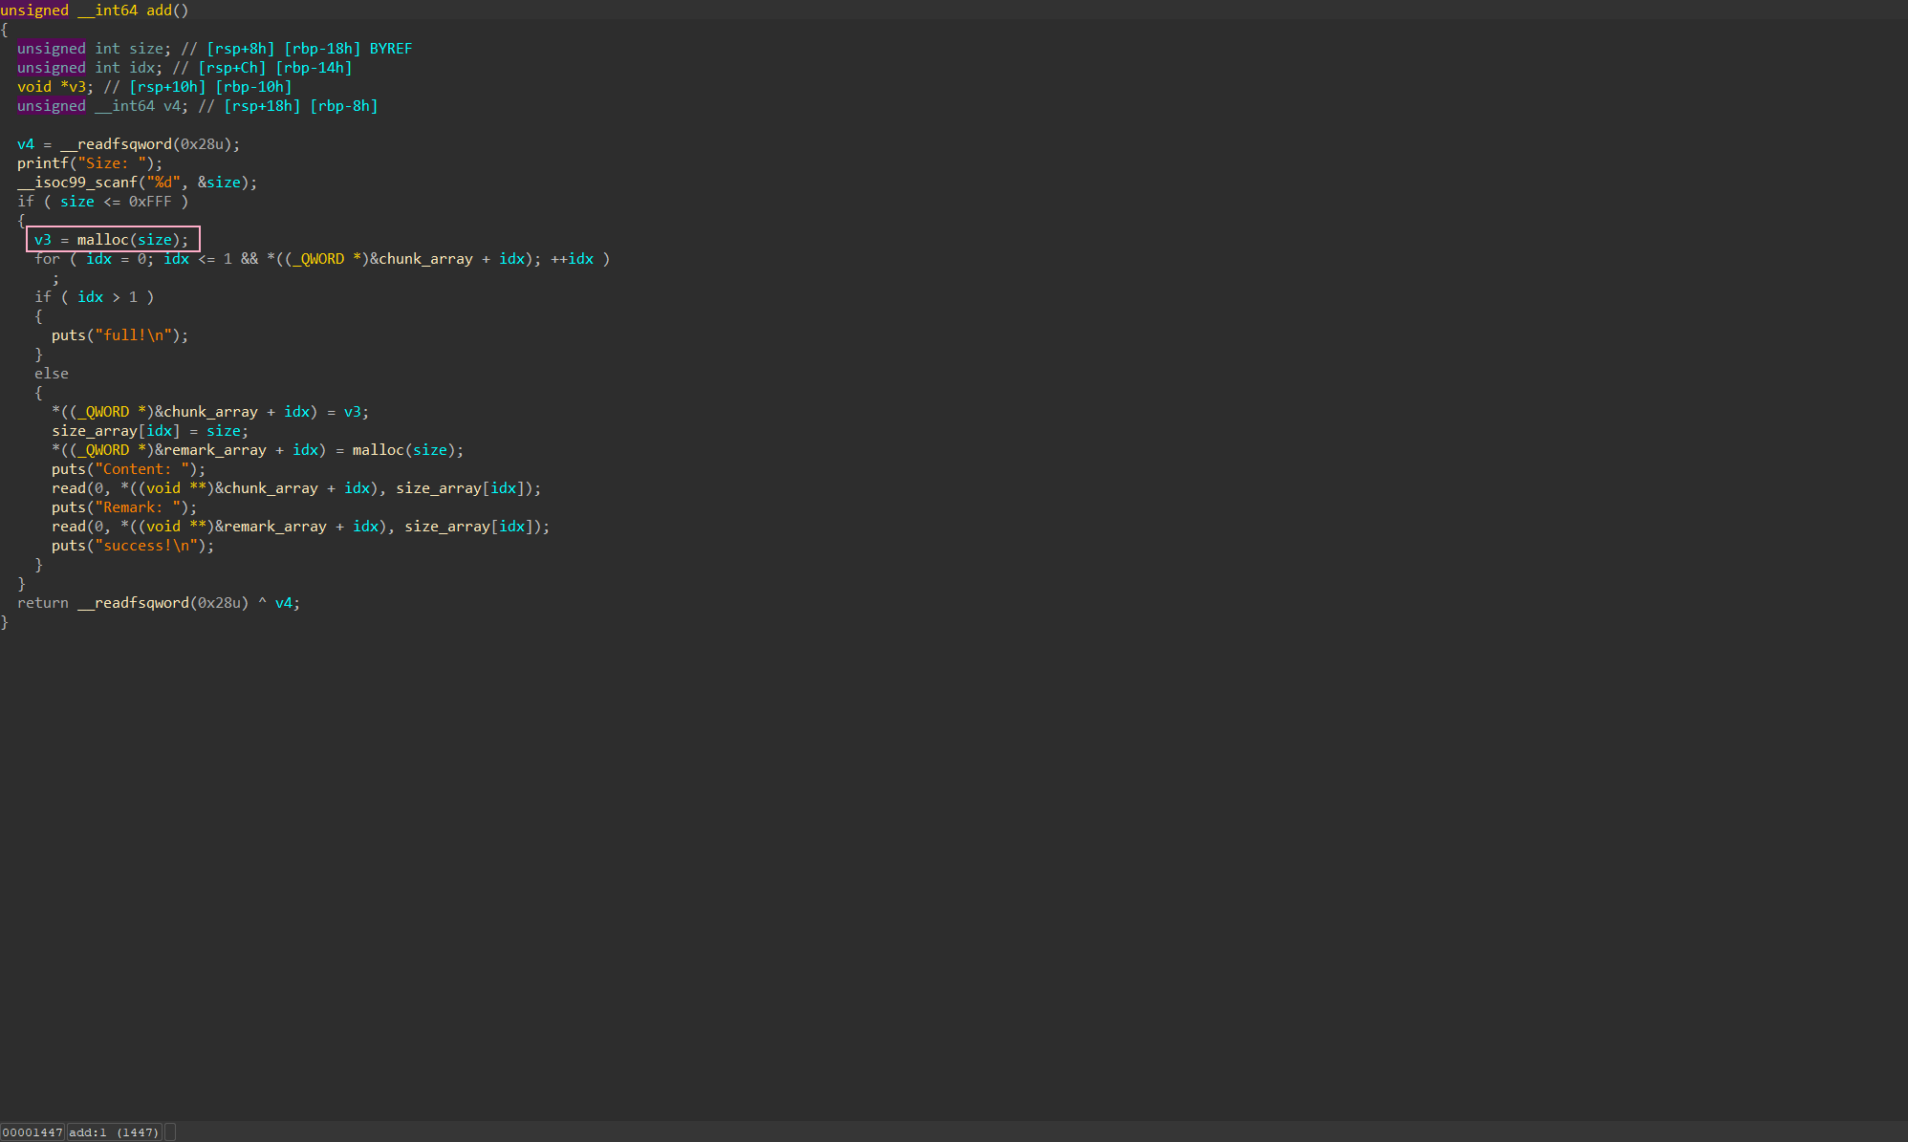Click the [rbp-18h] BYREF comment

(x=348, y=49)
